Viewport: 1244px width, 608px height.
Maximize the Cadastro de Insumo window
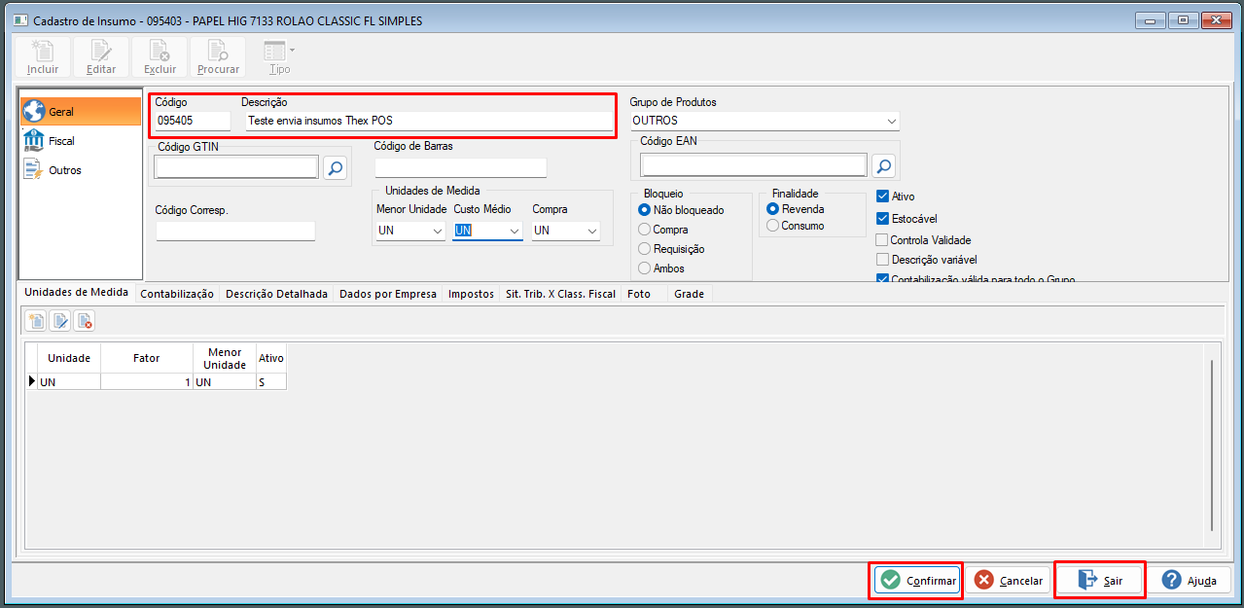tap(1184, 19)
